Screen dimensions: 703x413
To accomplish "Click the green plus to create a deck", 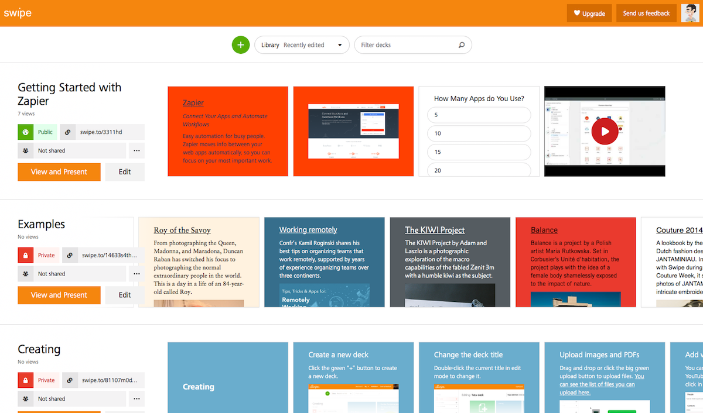I will tap(241, 44).
